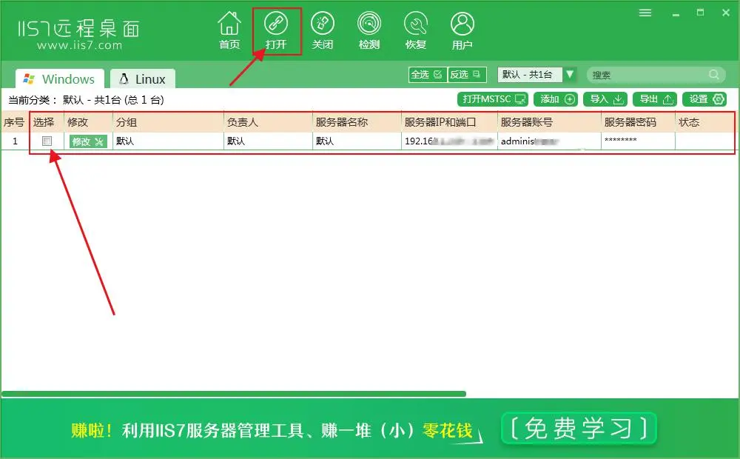Select the 默认 cell under 分组

[x=168, y=141]
